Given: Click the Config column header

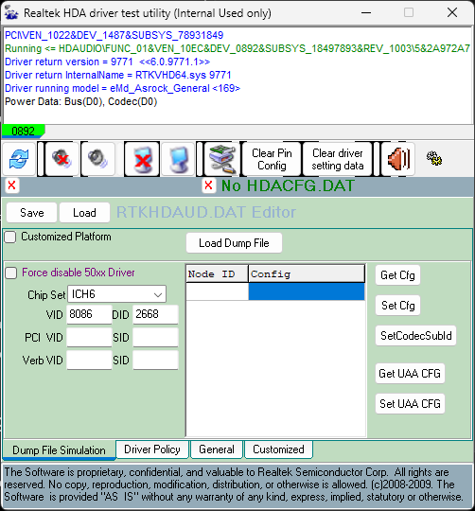Looking at the screenshot, I should (x=307, y=273).
